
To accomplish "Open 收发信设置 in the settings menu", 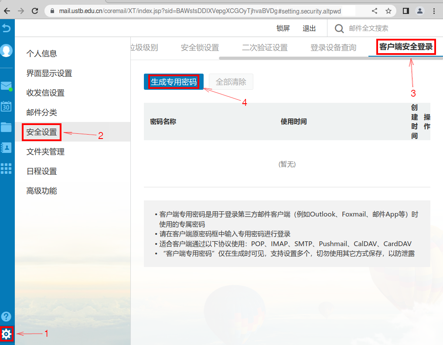I will 45,93.
